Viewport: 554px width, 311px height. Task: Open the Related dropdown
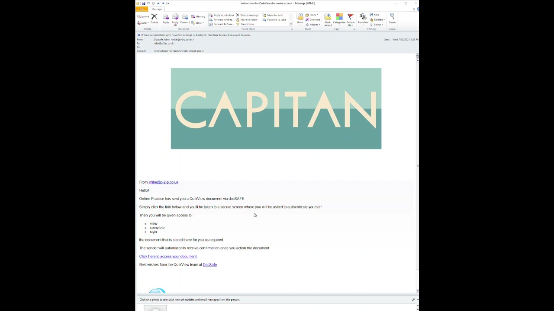[x=377, y=19]
